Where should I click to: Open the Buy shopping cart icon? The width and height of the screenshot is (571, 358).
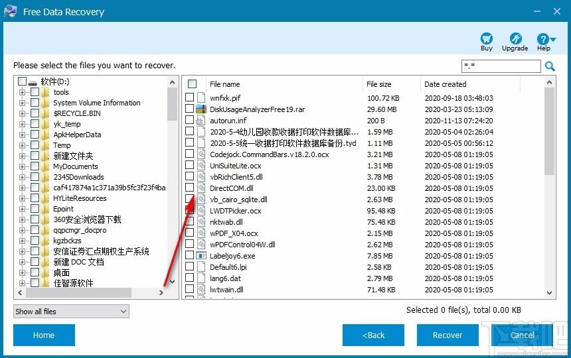click(487, 38)
